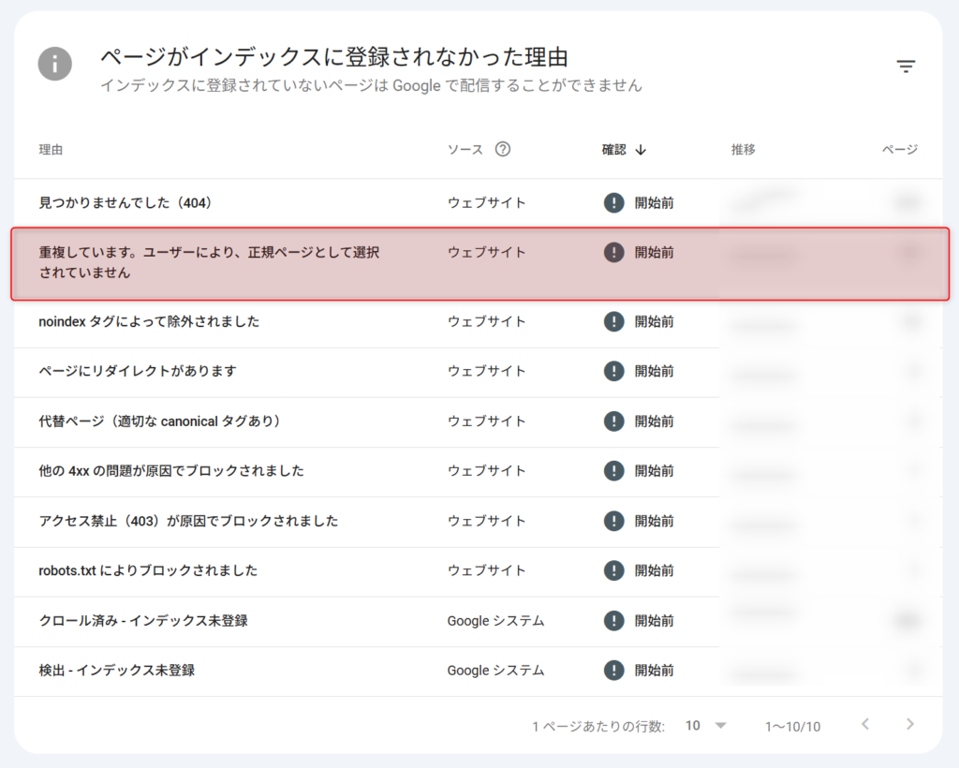Open the filter icon at top right
This screenshot has height=768, width=959.
pos(906,66)
